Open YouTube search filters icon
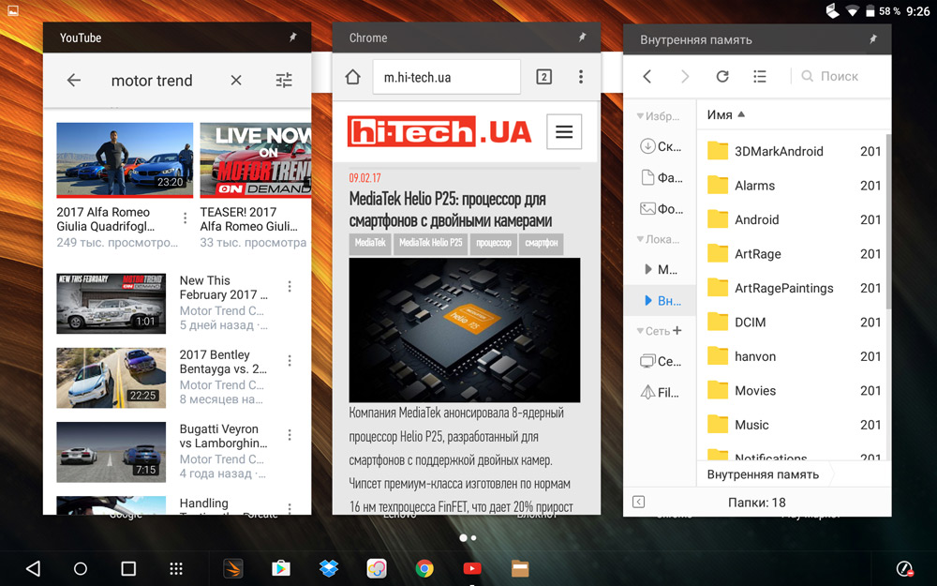The image size is (937, 586). (284, 81)
